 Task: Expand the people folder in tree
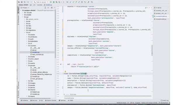pyautogui.click(x=27, y=85)
